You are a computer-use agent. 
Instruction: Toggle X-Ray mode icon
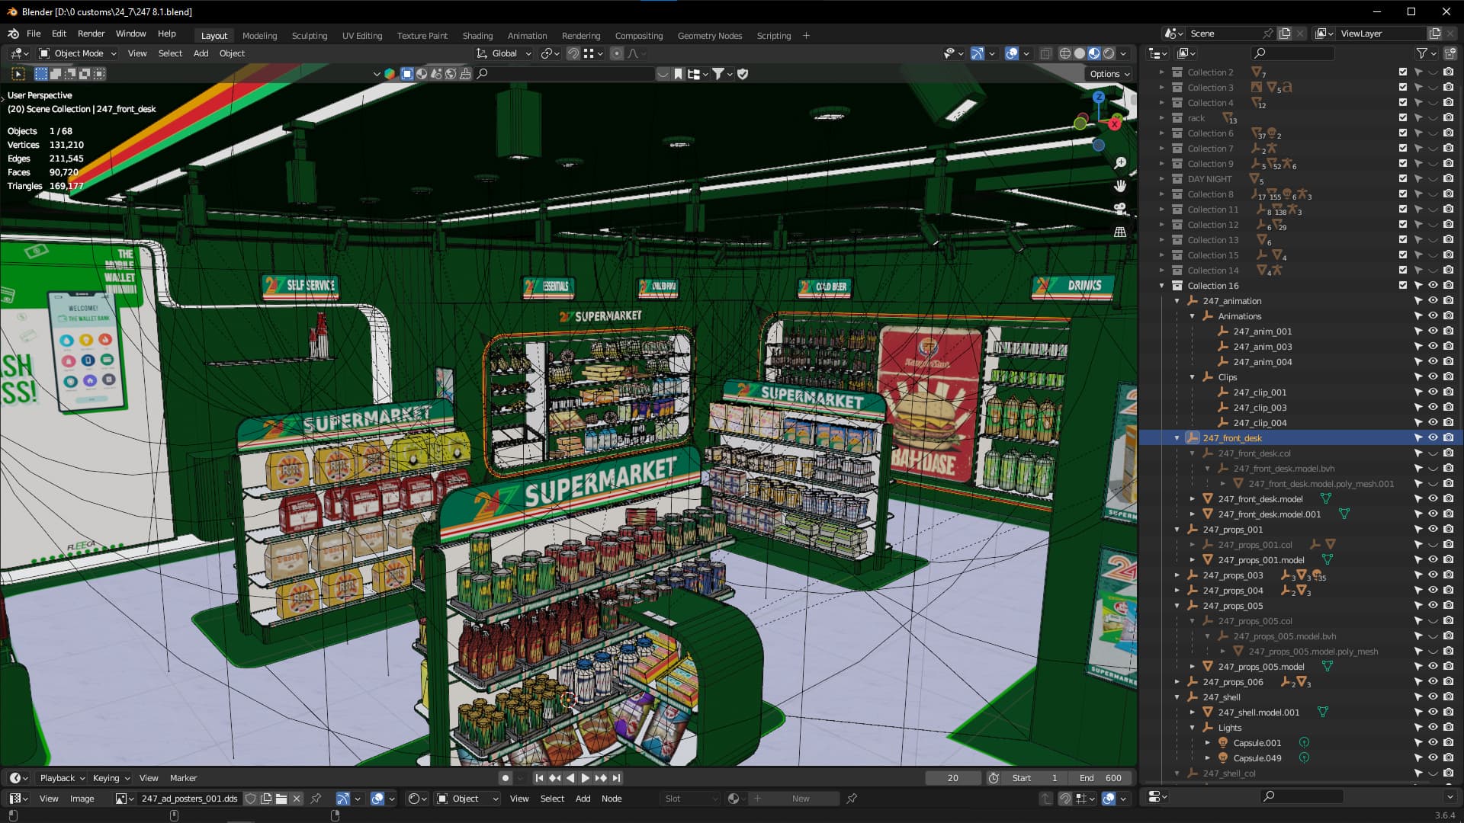coord(1045,53)
